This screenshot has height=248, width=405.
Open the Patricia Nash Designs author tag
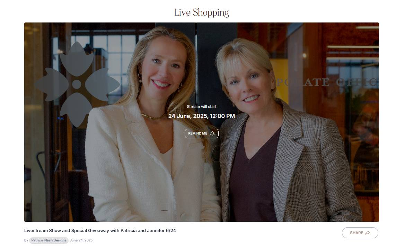click(49, 240)
